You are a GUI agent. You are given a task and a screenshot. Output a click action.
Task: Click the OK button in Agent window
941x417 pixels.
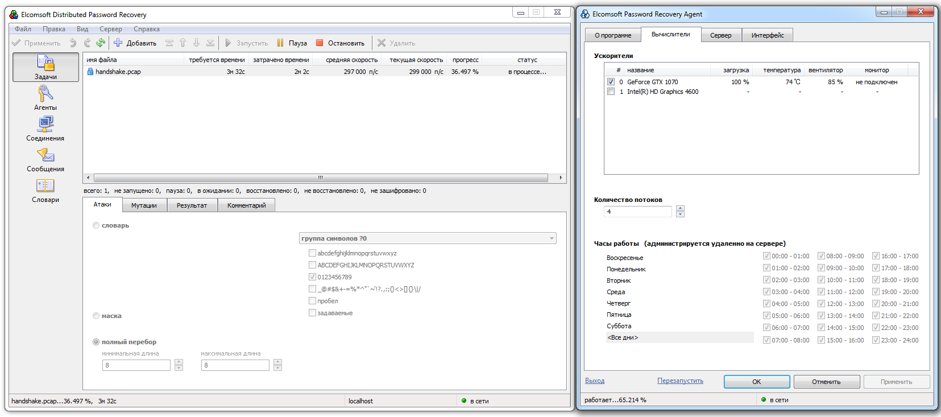coord(756,382)
